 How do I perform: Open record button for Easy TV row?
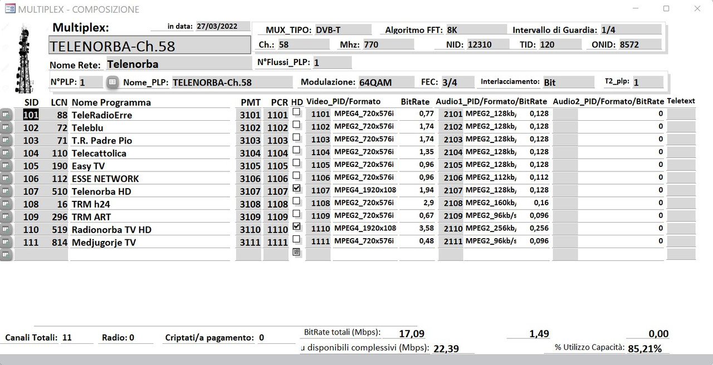pyautogui.click(x=6, y=166)
